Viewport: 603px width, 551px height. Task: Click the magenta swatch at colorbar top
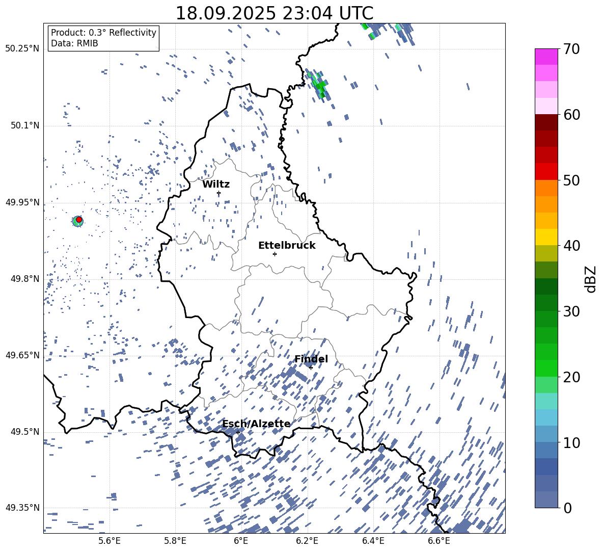point(546,57)
